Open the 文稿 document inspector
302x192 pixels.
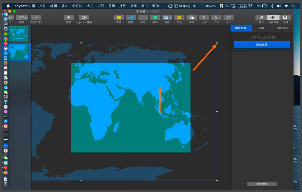pyautogui.click(x=285, y=17)
